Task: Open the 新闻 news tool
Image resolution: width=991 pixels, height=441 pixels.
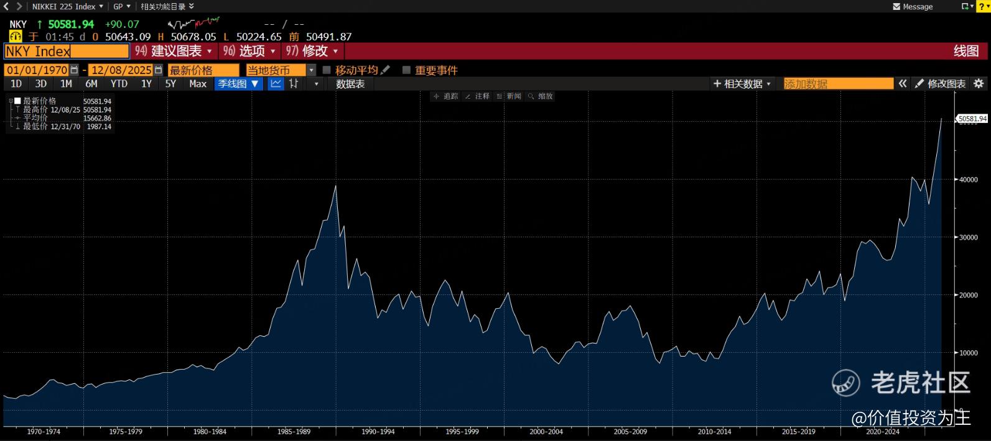Action: point(509,96)
